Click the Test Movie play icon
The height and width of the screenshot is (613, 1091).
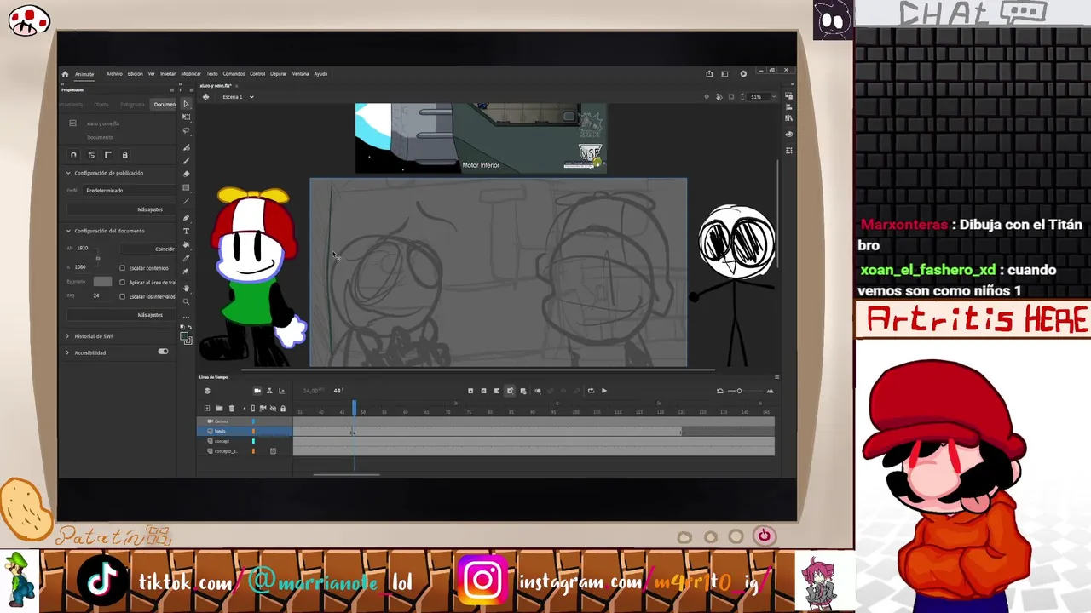click(743, 74)
